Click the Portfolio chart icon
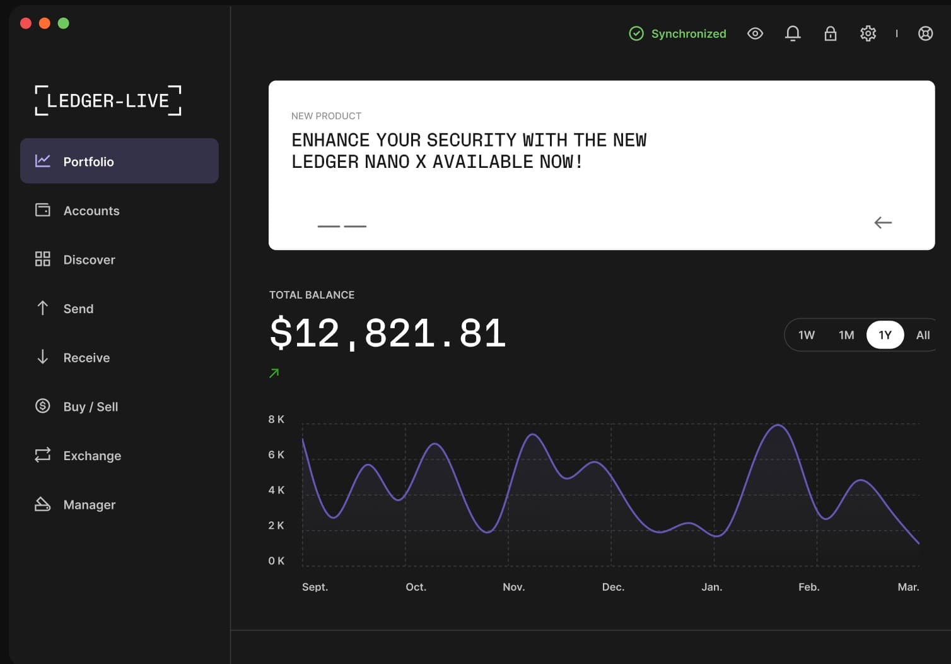Viewport: 951px width, 664px height. [x=42, y=161]
